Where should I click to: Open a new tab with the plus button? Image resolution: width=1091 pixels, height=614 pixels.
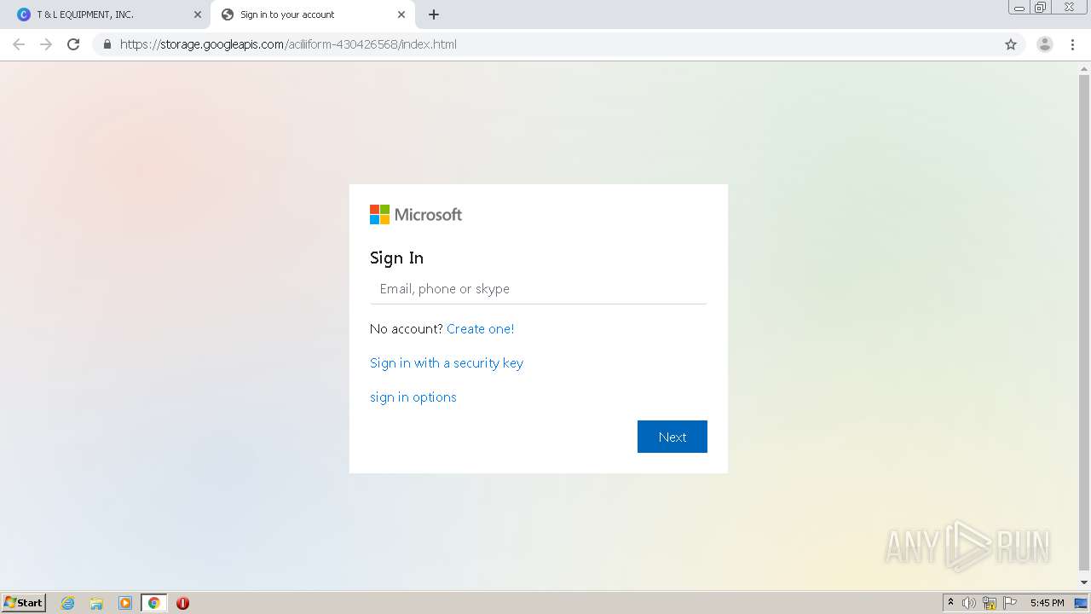[434, 14]
